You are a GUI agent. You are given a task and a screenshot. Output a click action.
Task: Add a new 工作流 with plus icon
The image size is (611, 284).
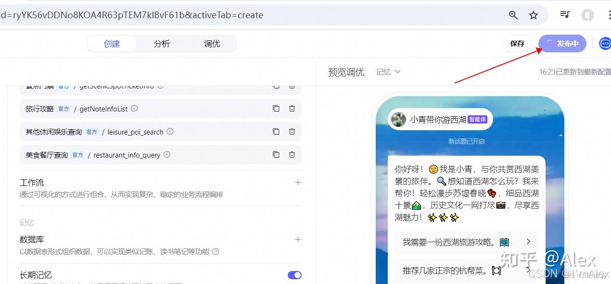point(298,183)
